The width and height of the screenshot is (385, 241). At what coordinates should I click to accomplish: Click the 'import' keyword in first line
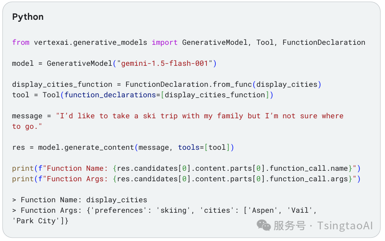click(164, 42)
